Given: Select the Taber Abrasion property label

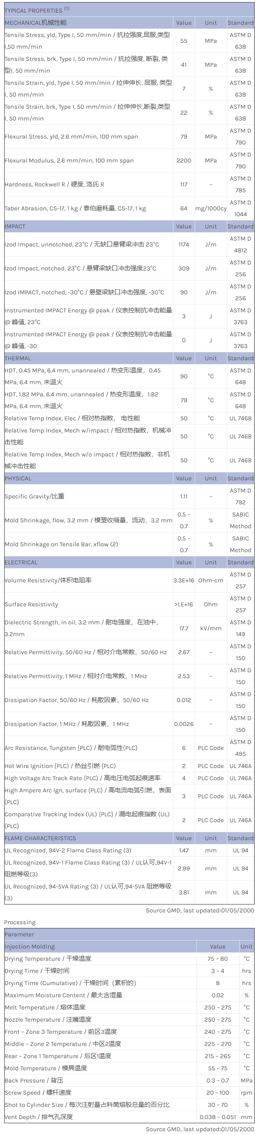Looking at the screenshot, I should [x=75, y=208].
